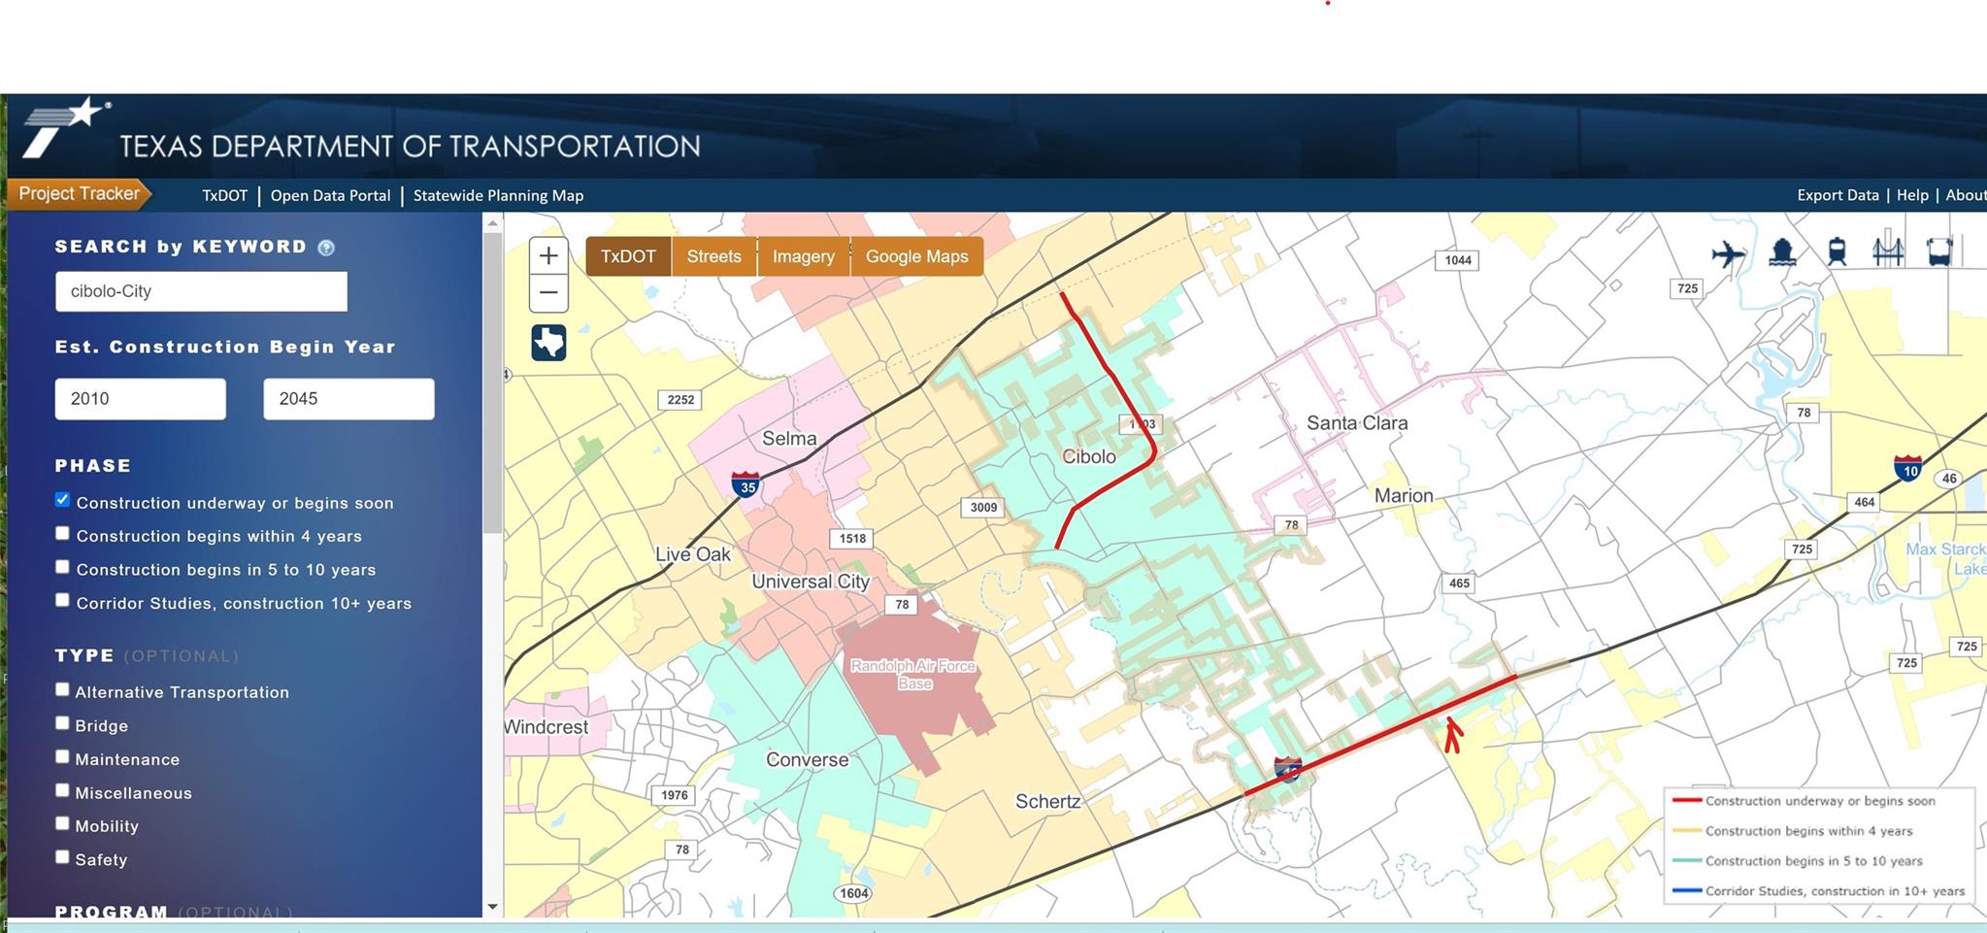Click the route 46 oval marker
1987x933 pixels.
point(1949,479)
